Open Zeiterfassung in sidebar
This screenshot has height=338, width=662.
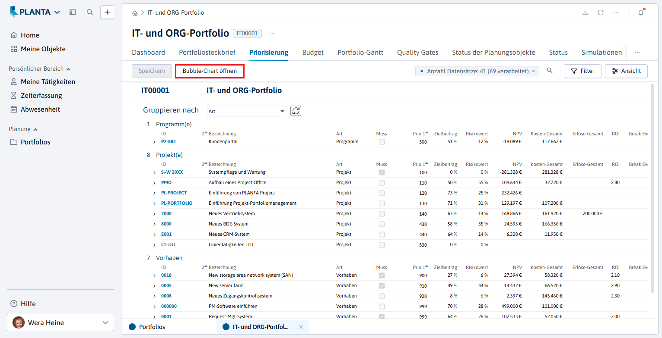coord(36,96)
